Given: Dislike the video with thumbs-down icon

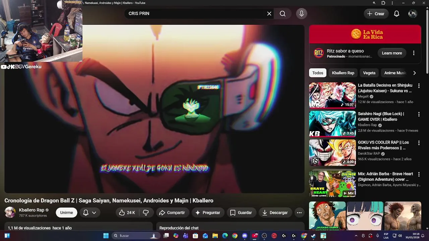Looking at the screenshot, I should (146, 213).
